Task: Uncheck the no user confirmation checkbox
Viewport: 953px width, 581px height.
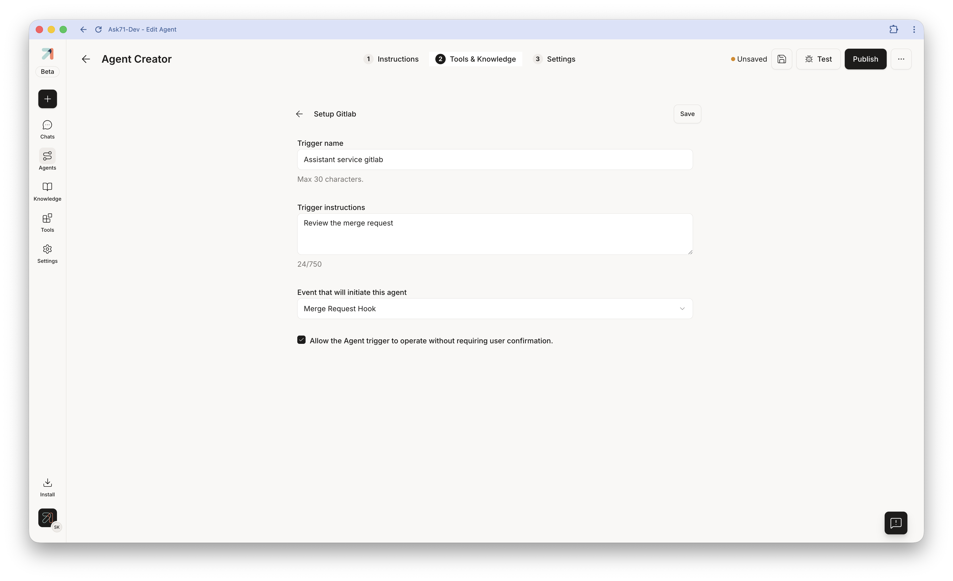Action: point(301,340)
